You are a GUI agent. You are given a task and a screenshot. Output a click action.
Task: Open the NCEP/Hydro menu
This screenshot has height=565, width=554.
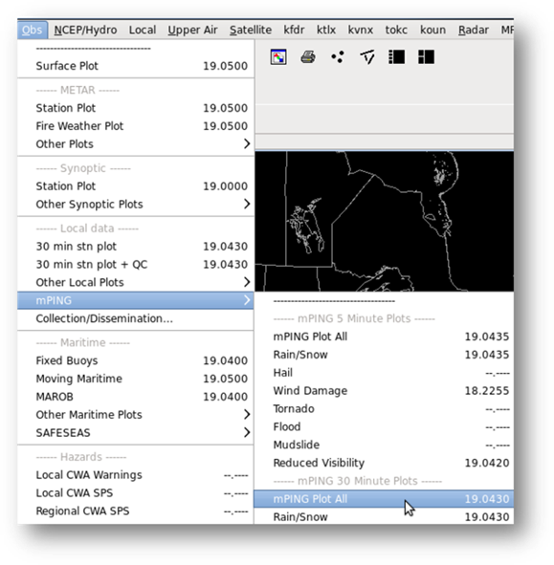click(x=85, y=30)
